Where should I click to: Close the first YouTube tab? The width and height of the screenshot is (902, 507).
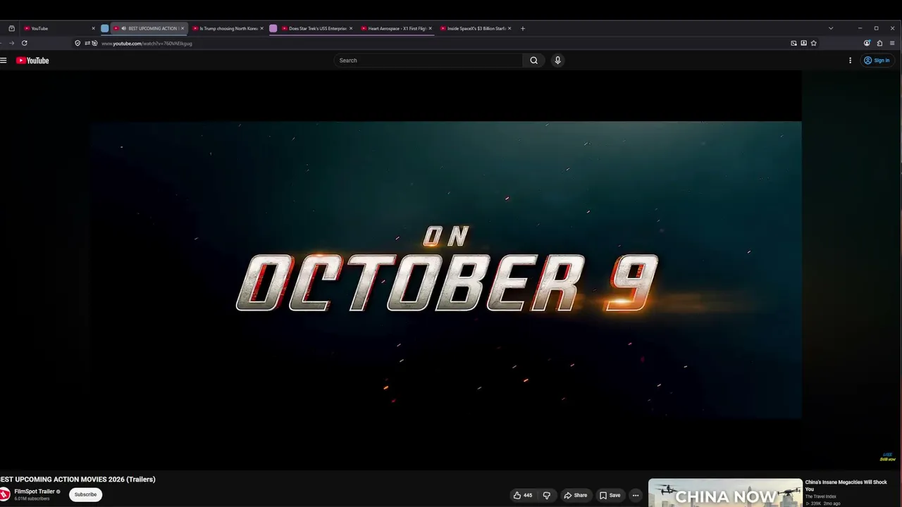point(93,28)
